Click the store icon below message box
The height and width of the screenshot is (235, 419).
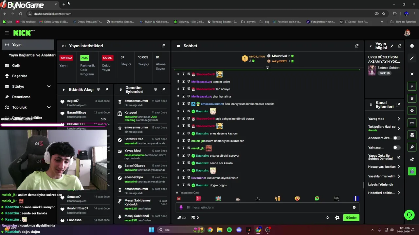[193, 218]
